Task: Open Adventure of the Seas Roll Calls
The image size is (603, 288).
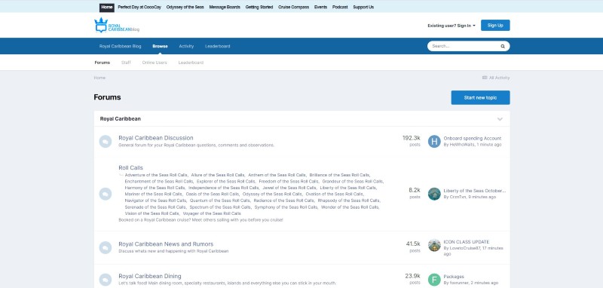Action: (x=156, y=175)
